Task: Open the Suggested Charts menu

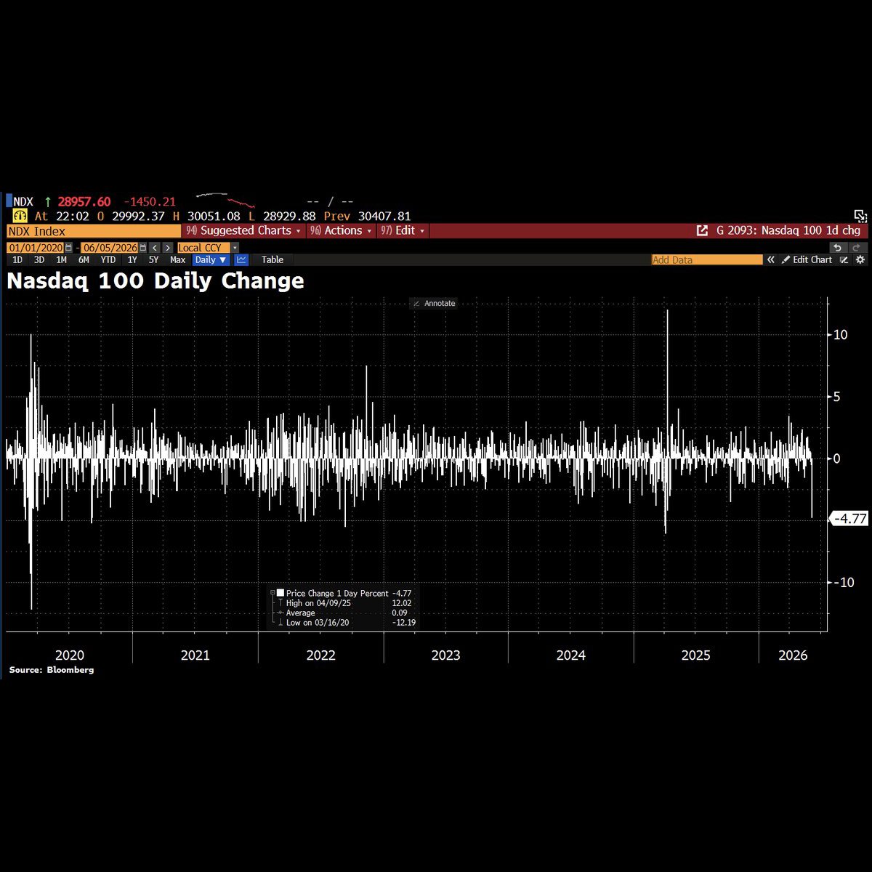Action: click(243, 230)
